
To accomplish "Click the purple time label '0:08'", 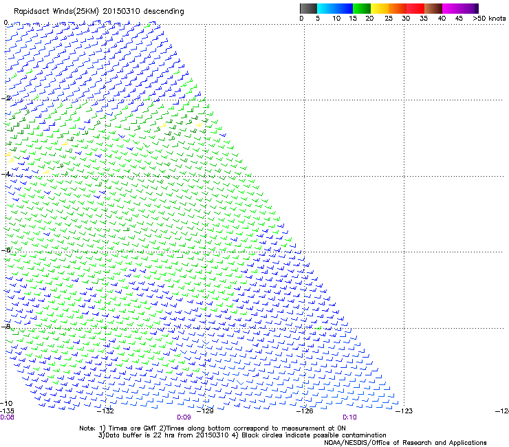I will [x=7, y=417].
